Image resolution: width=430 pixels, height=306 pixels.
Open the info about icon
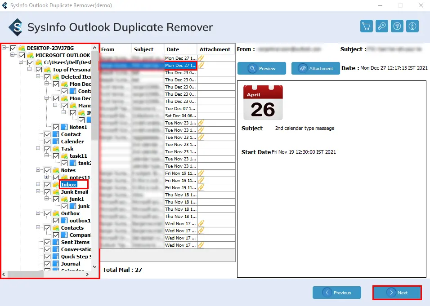point(412,26)
